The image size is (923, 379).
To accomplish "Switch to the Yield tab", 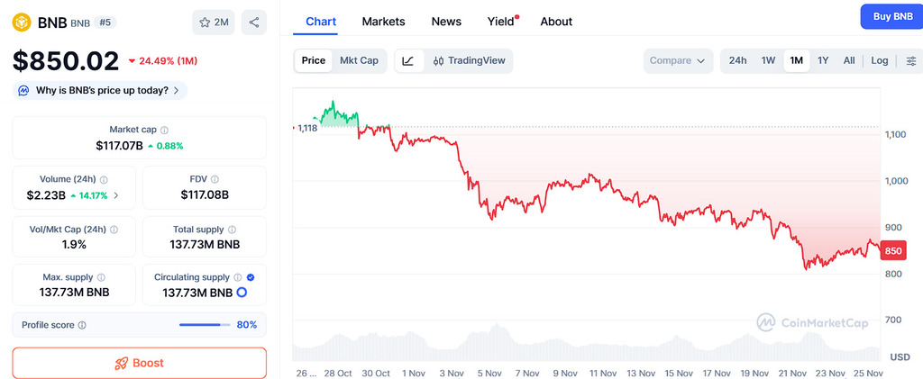I will [x=500, y=22].
